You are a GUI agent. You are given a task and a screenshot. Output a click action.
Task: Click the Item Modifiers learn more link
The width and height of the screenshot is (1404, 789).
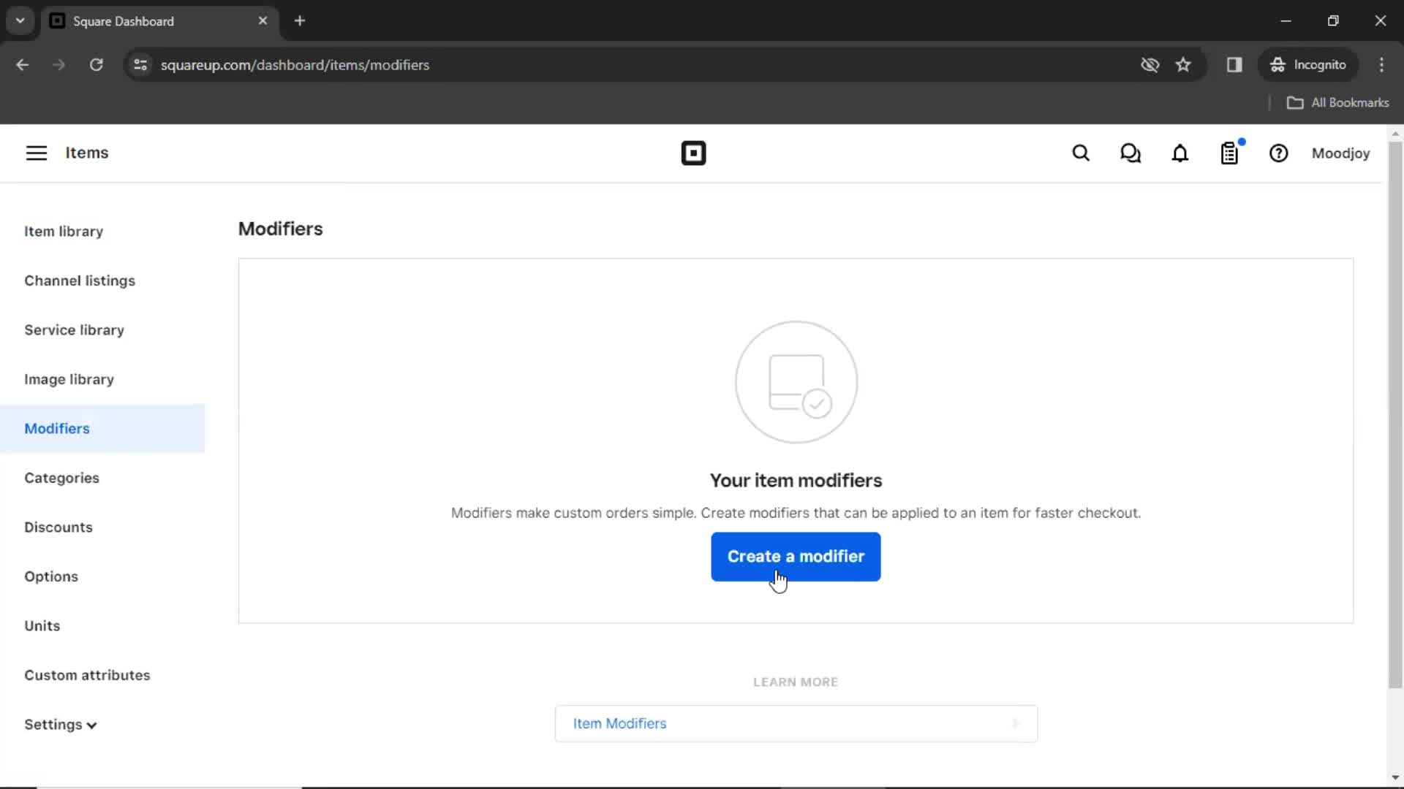coord(796,723)
